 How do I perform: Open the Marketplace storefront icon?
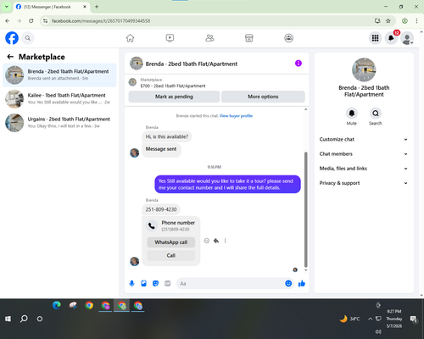click(248, 38)
